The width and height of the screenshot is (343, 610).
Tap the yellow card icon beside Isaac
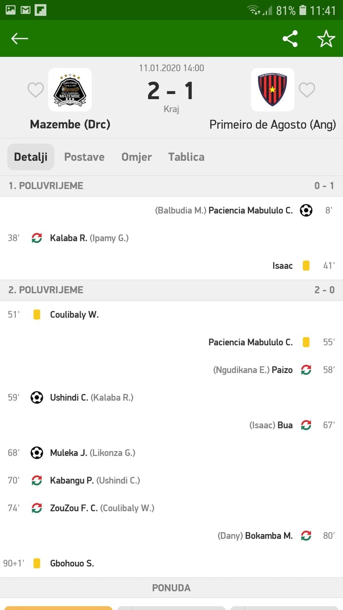pyautogui.click(x=306, y=266)
